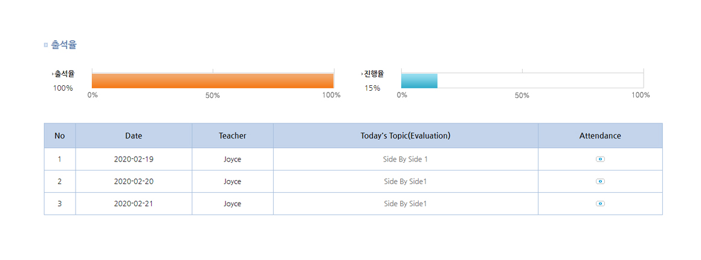Click teacher Joyce in the 2020-02-20 row
Screen dimensions: 701x260
click(233, 181)
